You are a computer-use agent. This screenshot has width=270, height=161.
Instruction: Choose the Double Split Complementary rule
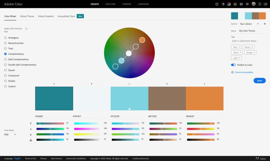[x=20, y=65]
